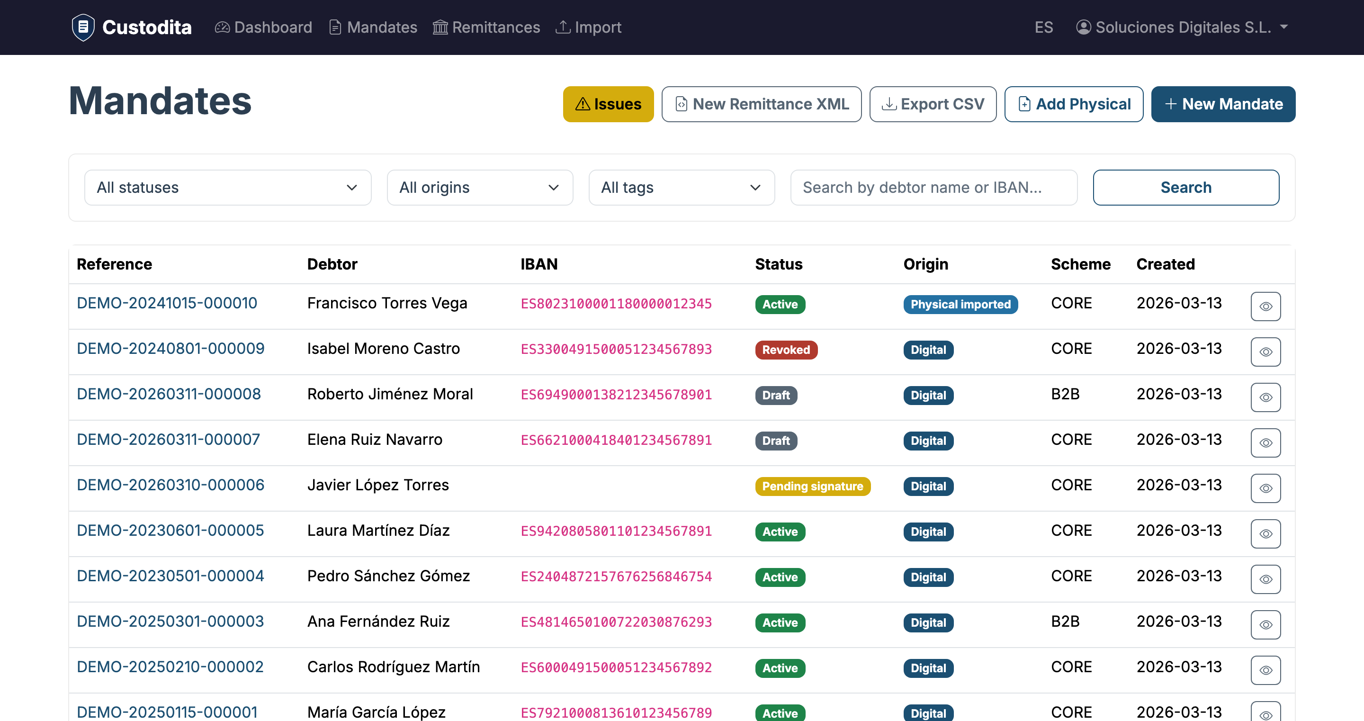1364x721 pixels.
Task: Show details for Javier López Torres mandate
Action: click(x=1265, y=488)
